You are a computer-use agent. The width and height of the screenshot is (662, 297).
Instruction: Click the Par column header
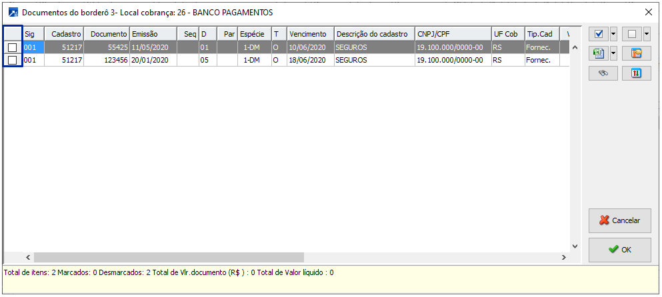point(227,34)
